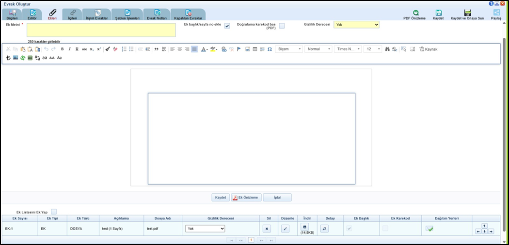Insert an image into the editor
The height and width of the screenshot is (245, 509).
(248, 49)
